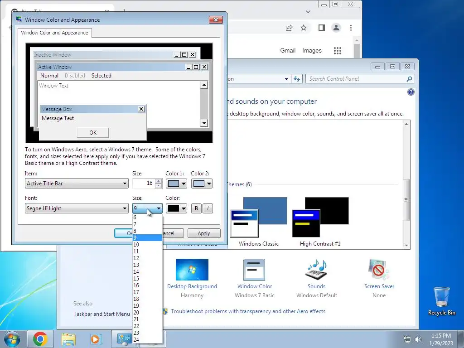The image size is (464, 348).
Task: Open the Windows Start button
Action: (12, 339)
